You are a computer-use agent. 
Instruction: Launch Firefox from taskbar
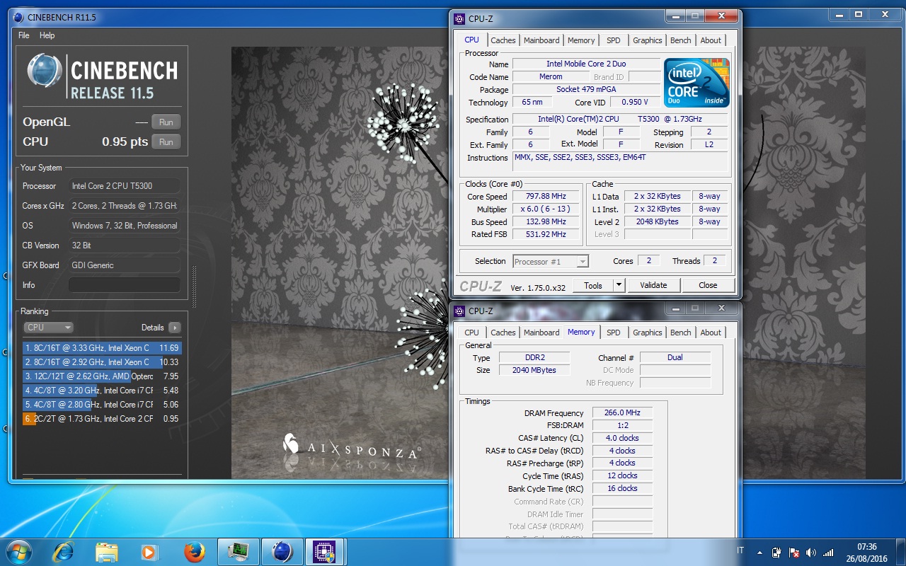194,551
